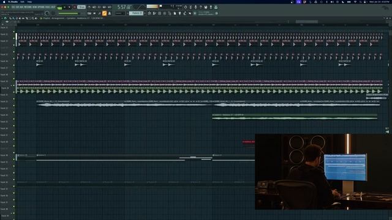Open the snap selector left of the pattern selector
This screenshot has width=392, height=220.
click(x=120, y=13)
